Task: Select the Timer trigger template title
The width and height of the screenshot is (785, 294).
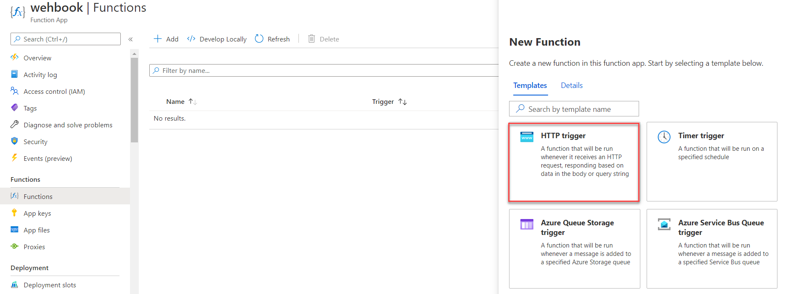Action: (x=701, y=136)
